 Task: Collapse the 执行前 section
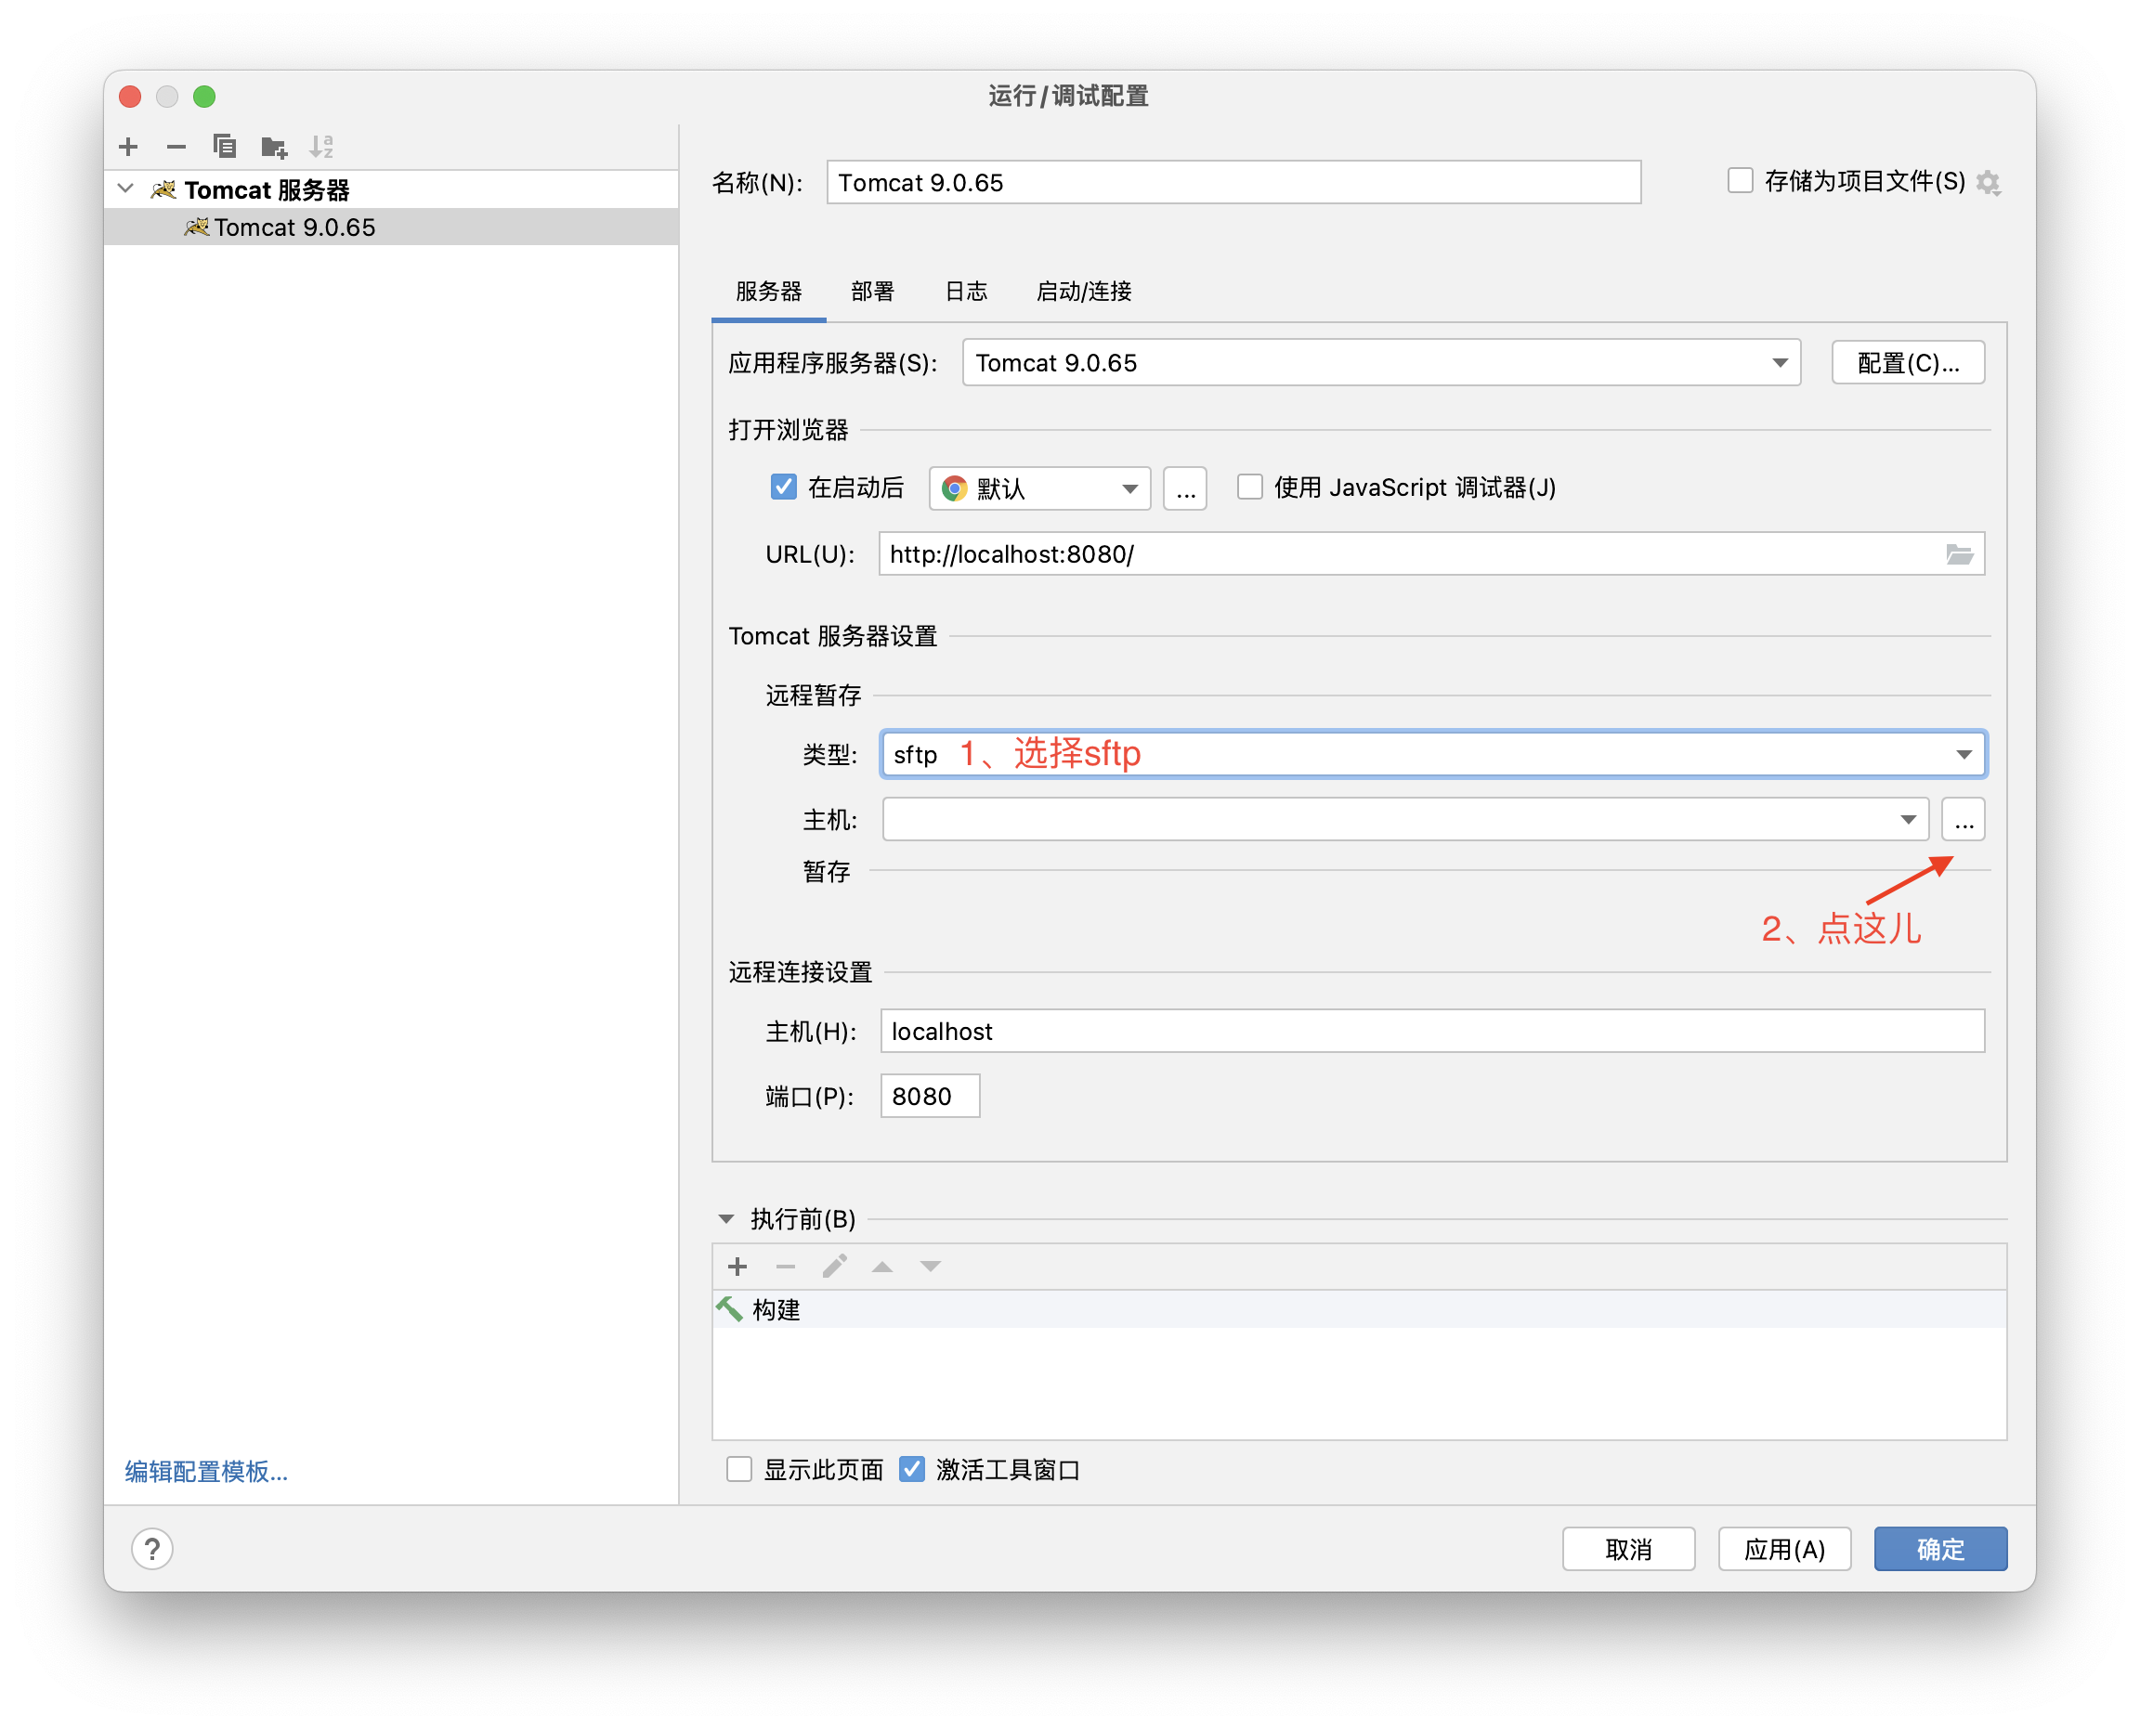[x=726, y=1219]
